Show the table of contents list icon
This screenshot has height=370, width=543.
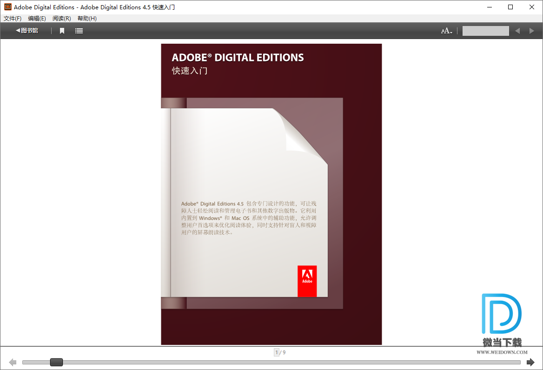pos(79,31)
